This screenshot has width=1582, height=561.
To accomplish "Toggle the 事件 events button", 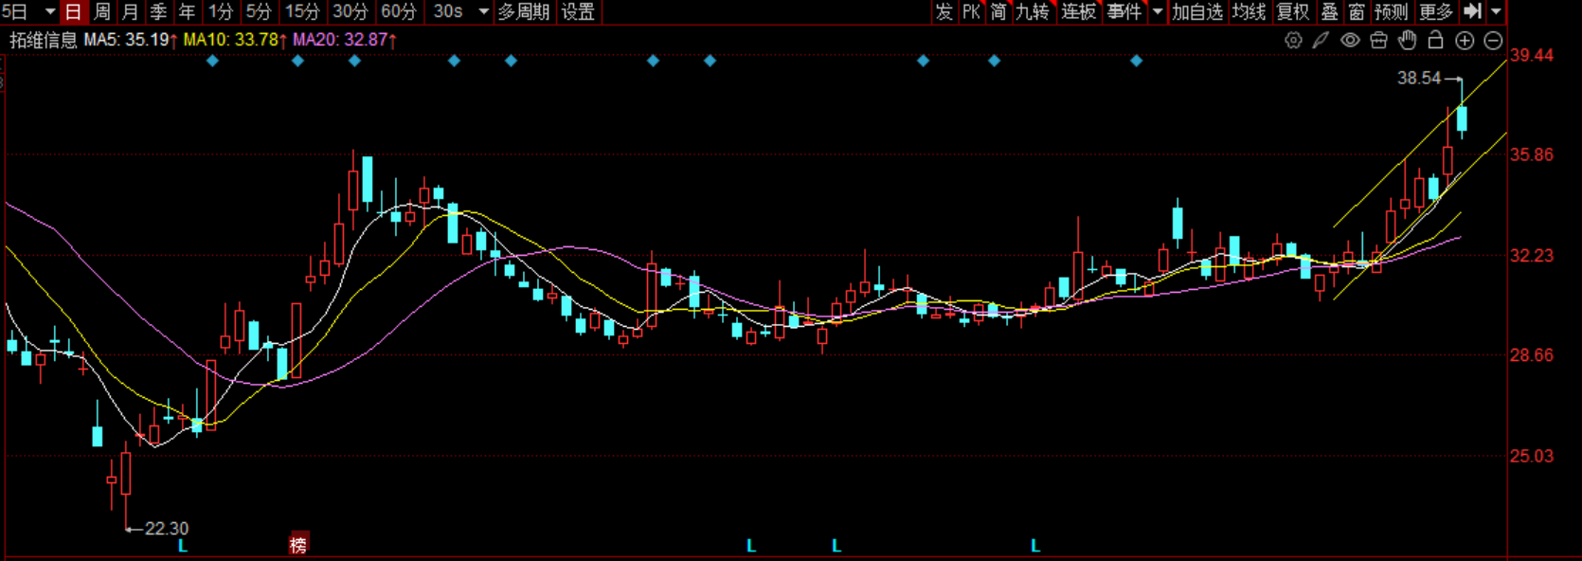I will click(x=1124, y=11).
